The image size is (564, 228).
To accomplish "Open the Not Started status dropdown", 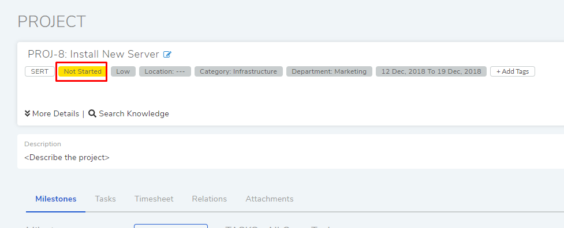I will [x=83, y=71].
